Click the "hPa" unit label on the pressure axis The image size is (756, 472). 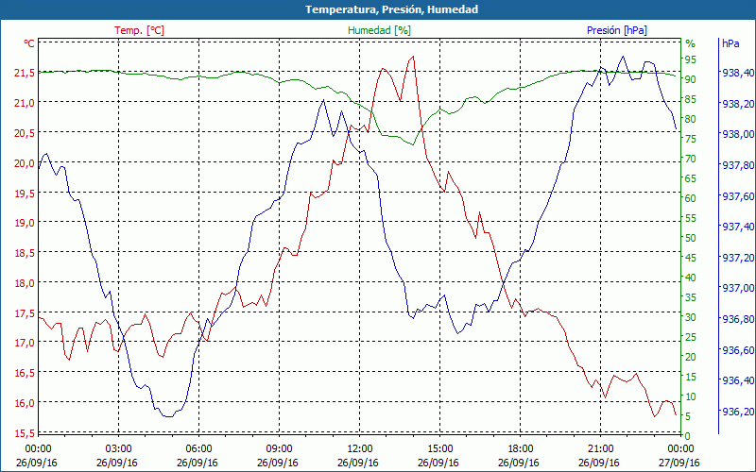tap(730, 43)
